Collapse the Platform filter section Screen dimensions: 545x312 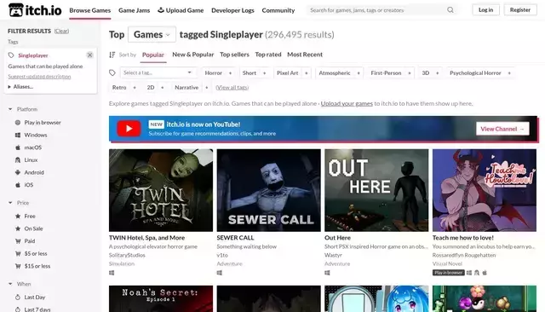[23, 109]
